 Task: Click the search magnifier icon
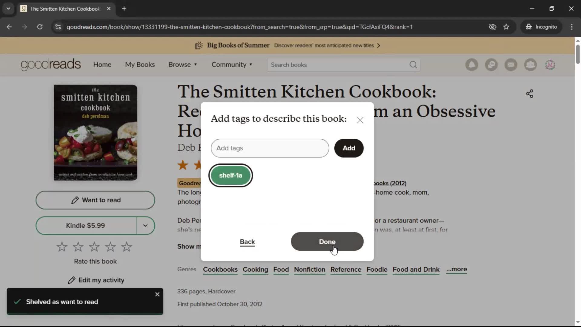tap(413, 65)
